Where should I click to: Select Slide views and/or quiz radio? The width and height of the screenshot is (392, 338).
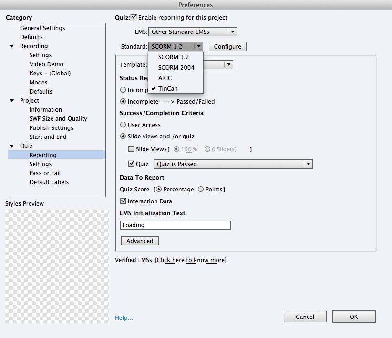pos(123,137)
